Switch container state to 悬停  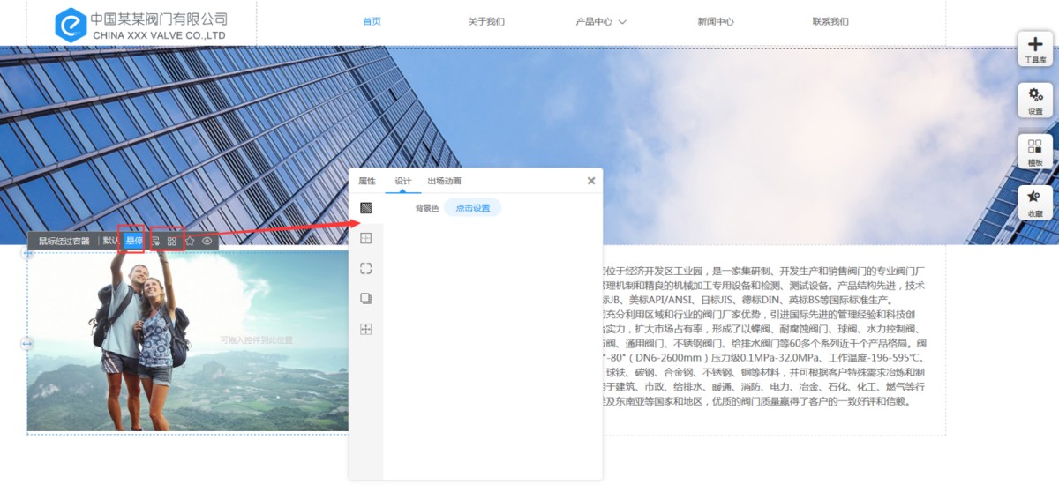tap(134, 241)
